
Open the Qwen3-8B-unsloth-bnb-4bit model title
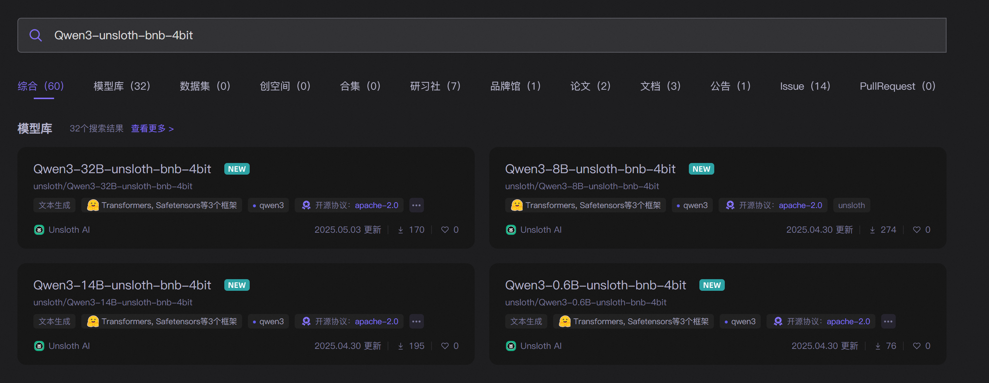pos(590,169)
